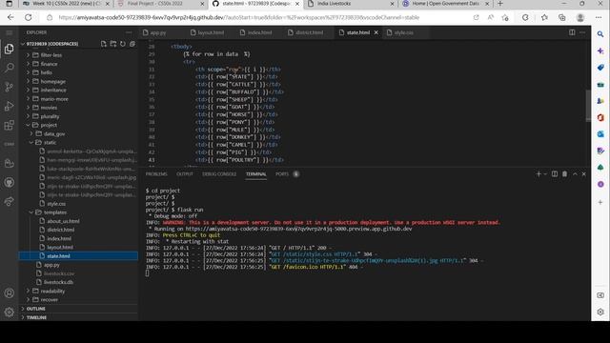610x343 pixels.
Task: Open the Accounts menu icon
Action: pos(9,293)
